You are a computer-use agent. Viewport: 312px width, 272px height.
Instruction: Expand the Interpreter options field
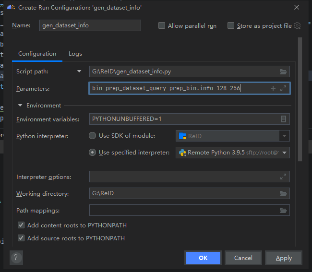pos(283,177)
